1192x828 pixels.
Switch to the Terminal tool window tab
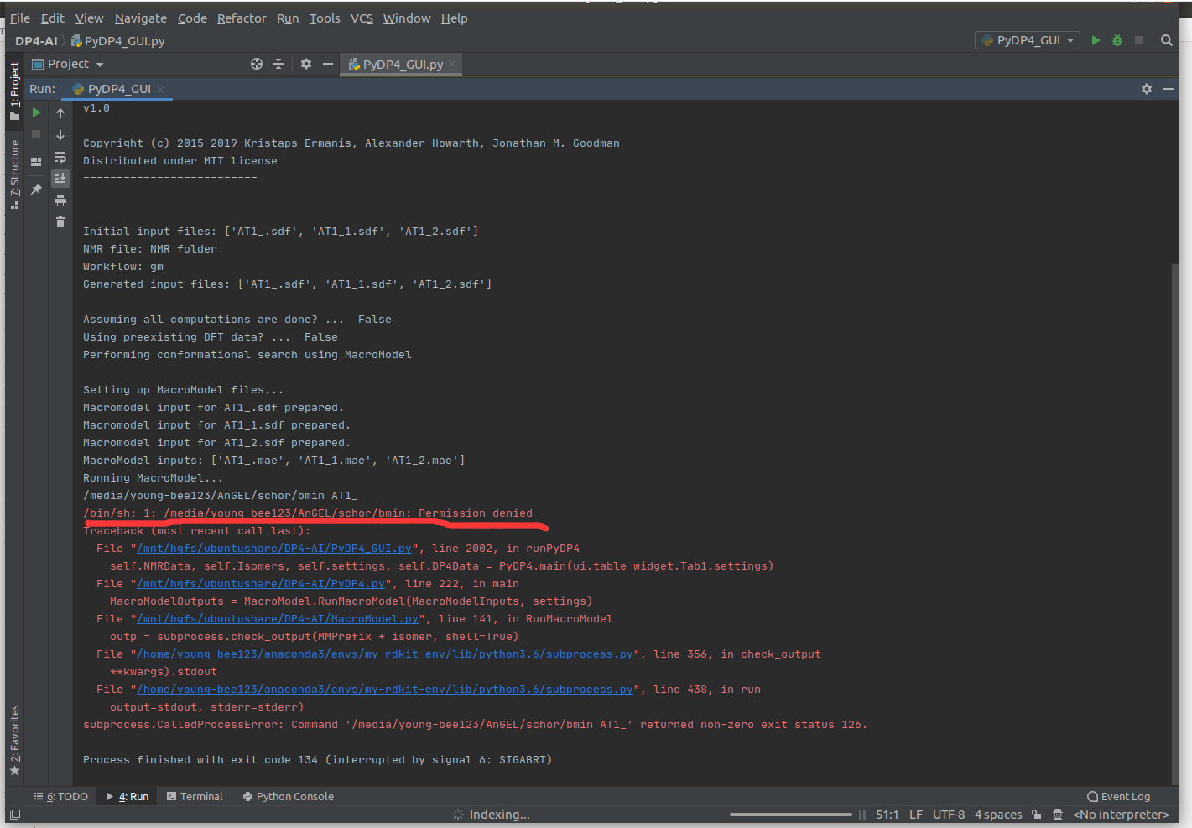[195, 797]
